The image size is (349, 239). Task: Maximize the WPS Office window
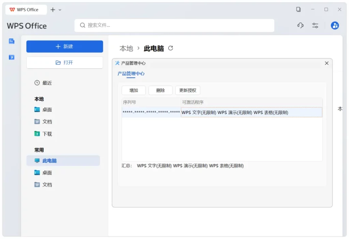[326, 9]
